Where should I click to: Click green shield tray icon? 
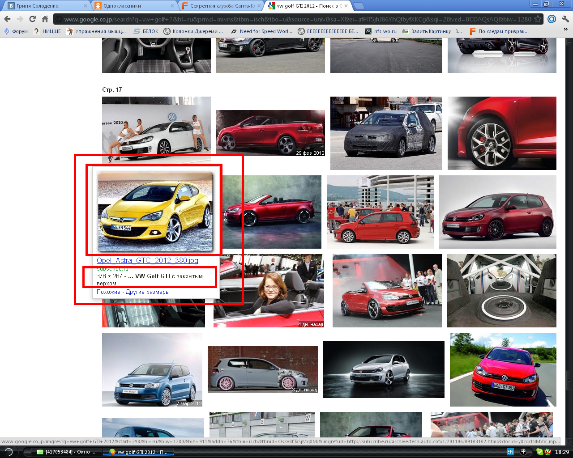point(539,452)
